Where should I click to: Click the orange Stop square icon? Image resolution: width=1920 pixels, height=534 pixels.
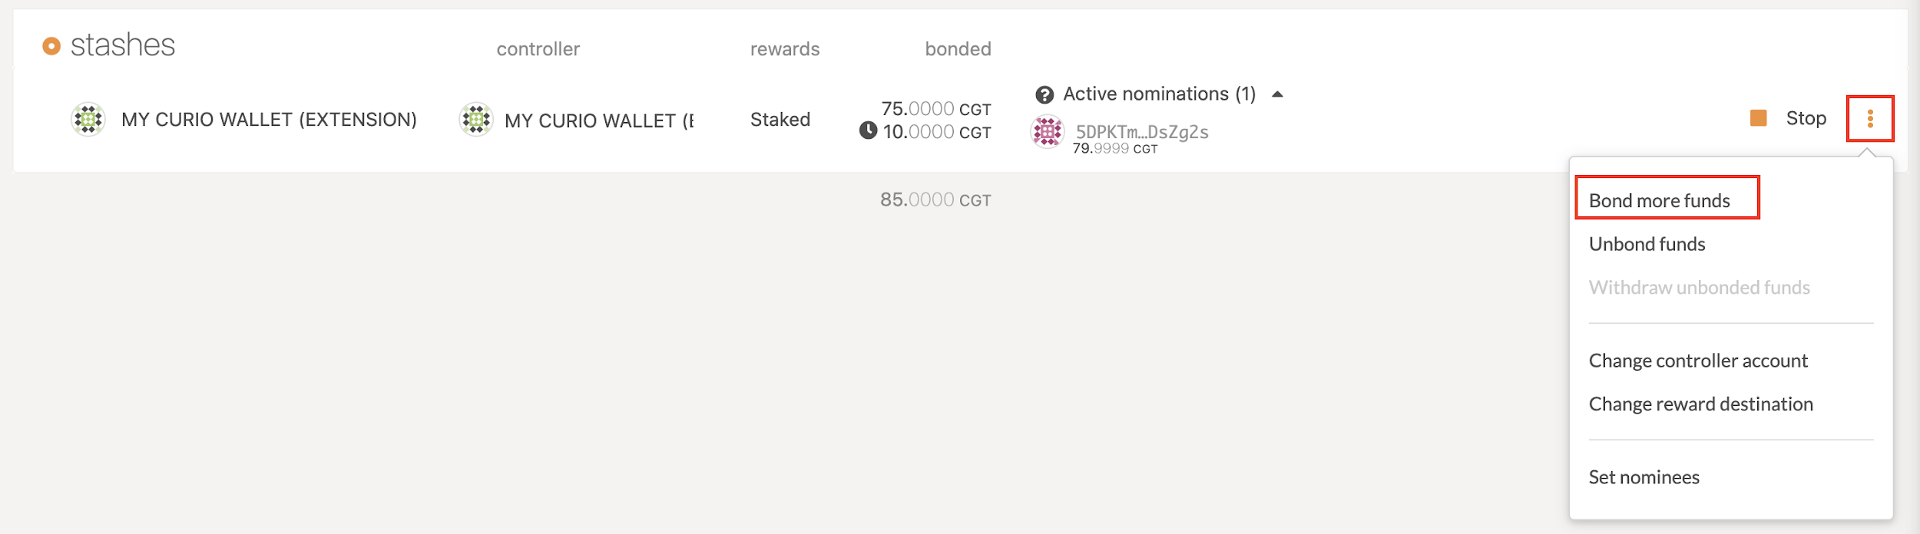[1758, 118]
